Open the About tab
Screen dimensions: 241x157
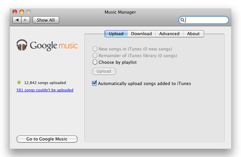click(x=193, y=34)
